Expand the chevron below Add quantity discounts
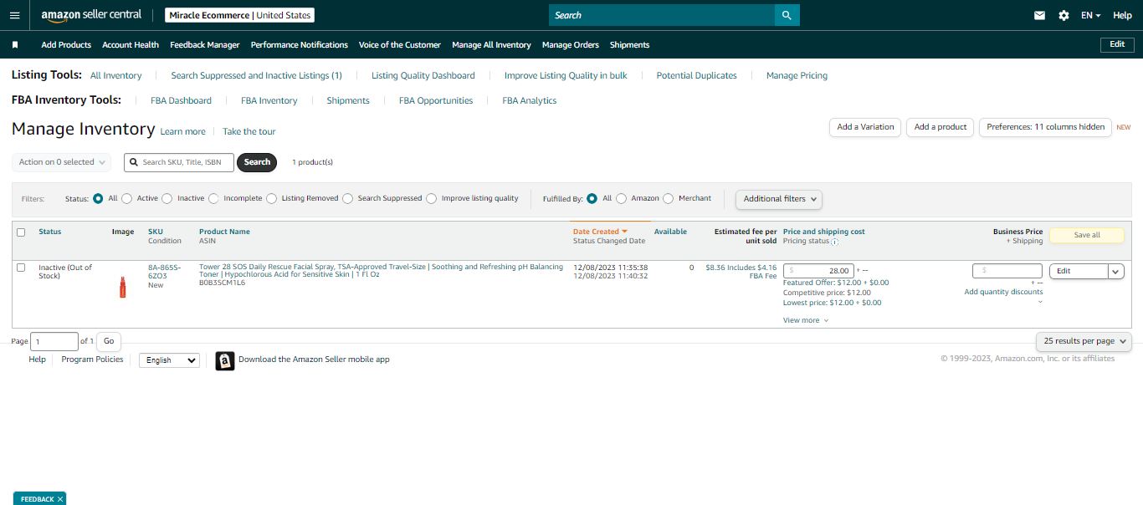 [x=1040, y=302]
